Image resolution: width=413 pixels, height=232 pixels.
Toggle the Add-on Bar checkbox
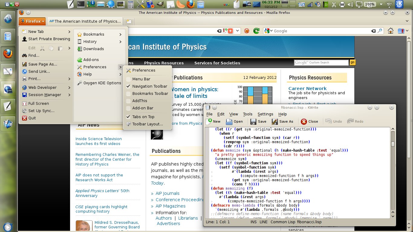tap(128, 108)
